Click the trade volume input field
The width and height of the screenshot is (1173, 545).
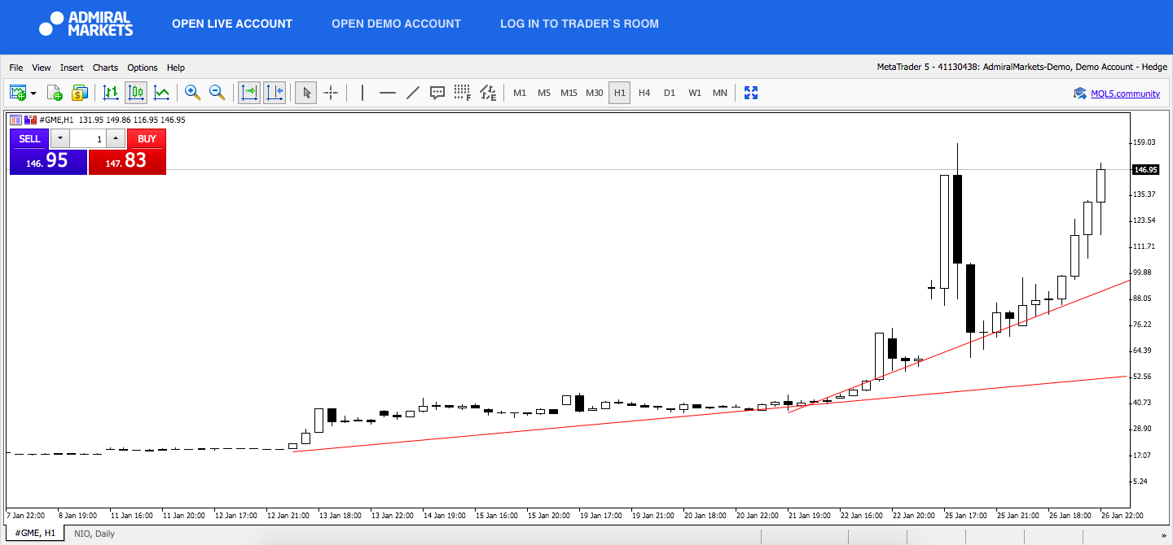88,139
